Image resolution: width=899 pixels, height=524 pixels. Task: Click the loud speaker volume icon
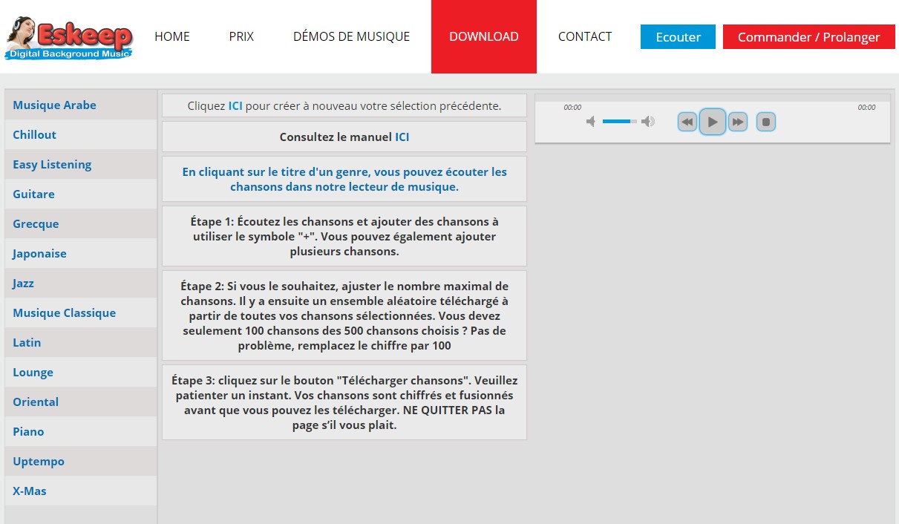pos(648,122)
